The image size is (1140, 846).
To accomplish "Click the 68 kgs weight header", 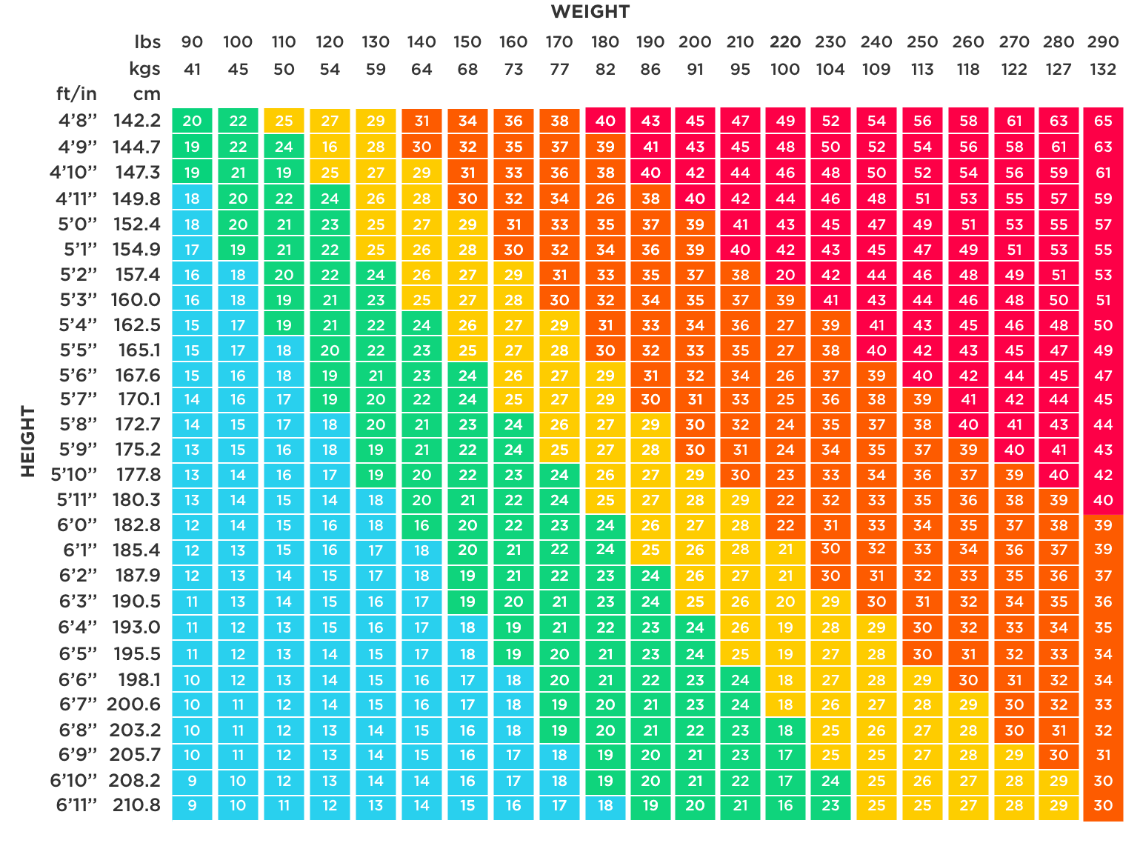I will click(x=467, y=69).
